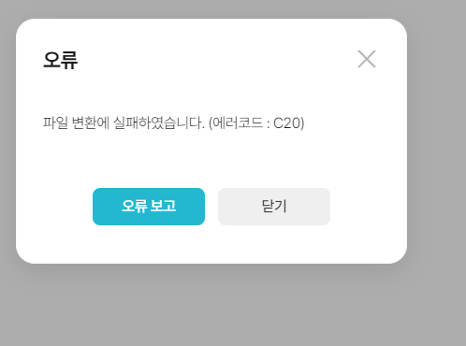Click the 닫기 button
The height and width of the screenshot is (346, 466).
pyautogui.click(x=274, y=207)
